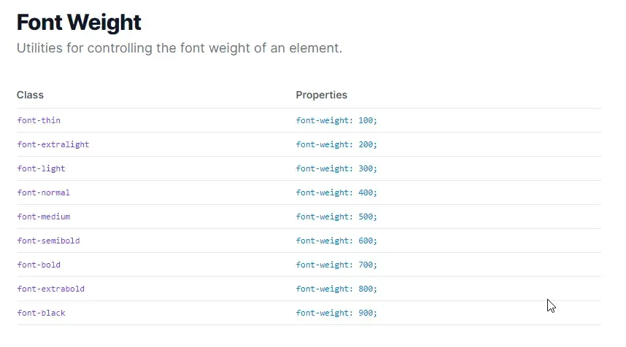Image resolution: width=626 pixels, height=347 pixels.
Task: Click the font-weight: 200 property value
Action: 336,144
